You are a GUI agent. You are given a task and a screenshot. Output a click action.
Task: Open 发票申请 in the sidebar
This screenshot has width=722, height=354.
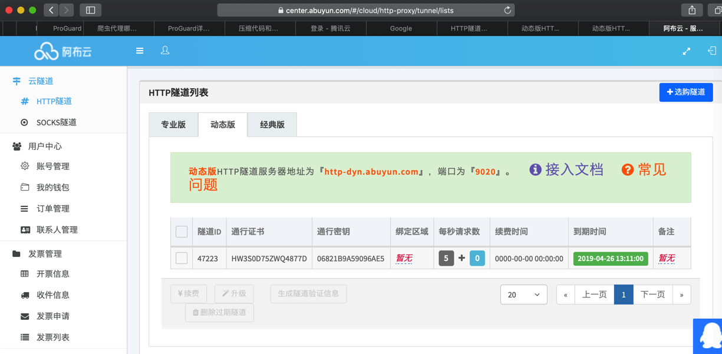point(53,316)
